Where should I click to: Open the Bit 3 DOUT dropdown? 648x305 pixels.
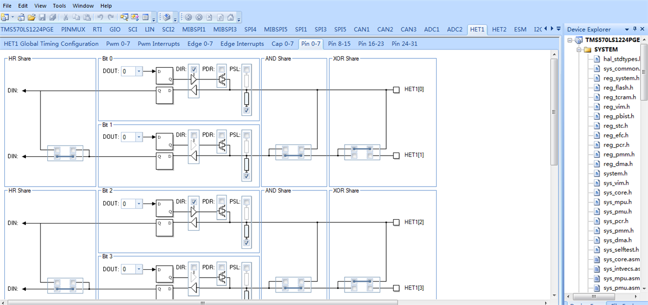[139, 269]
